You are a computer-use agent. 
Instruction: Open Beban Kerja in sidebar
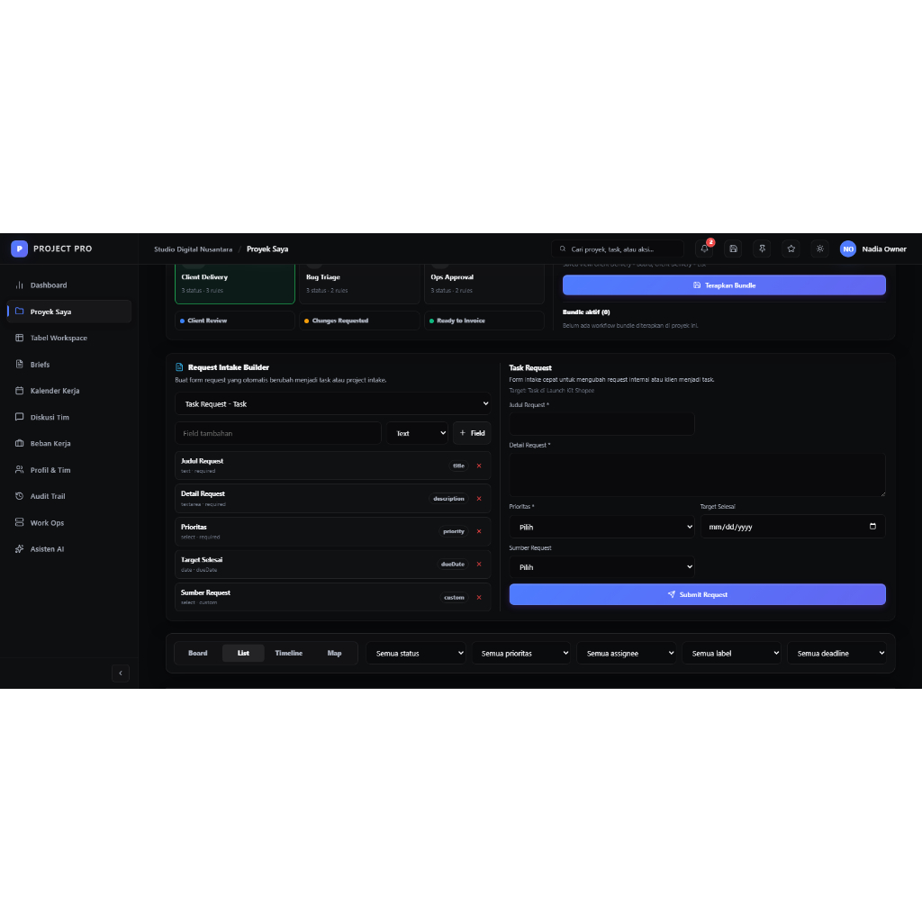coord(68,443)
